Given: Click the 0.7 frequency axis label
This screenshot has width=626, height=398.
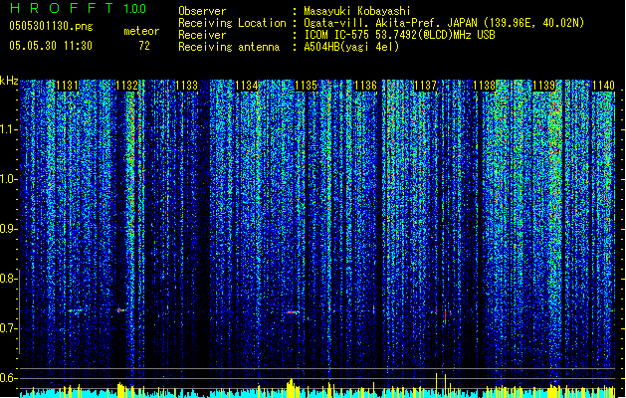Looking at the screenshot, I should (x=8, y=328).
